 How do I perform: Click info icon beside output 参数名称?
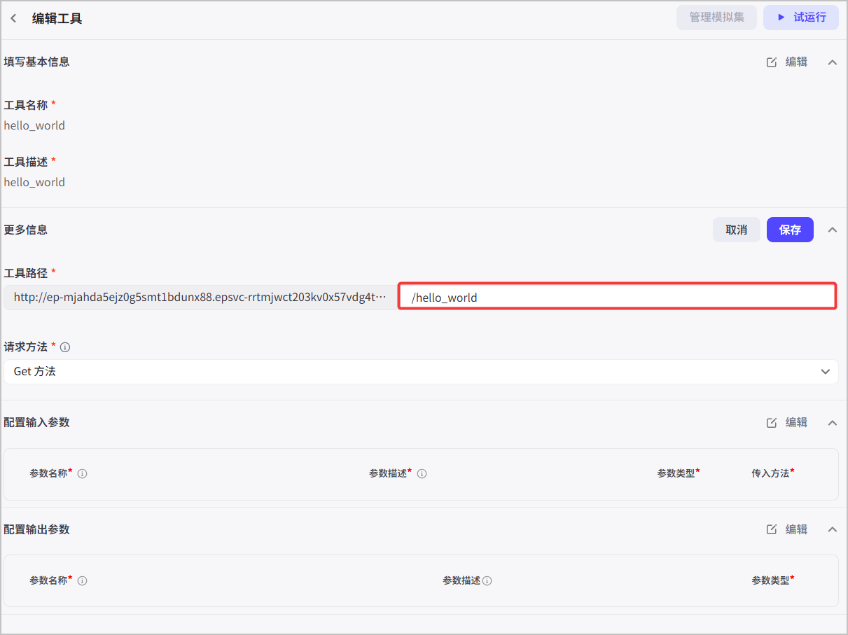(82, 581)
